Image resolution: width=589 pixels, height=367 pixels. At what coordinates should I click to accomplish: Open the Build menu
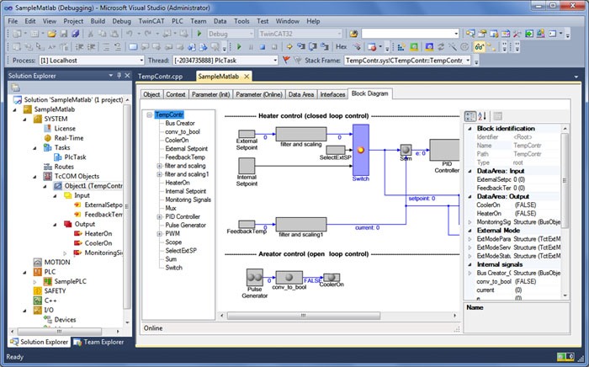click(98, 21)
